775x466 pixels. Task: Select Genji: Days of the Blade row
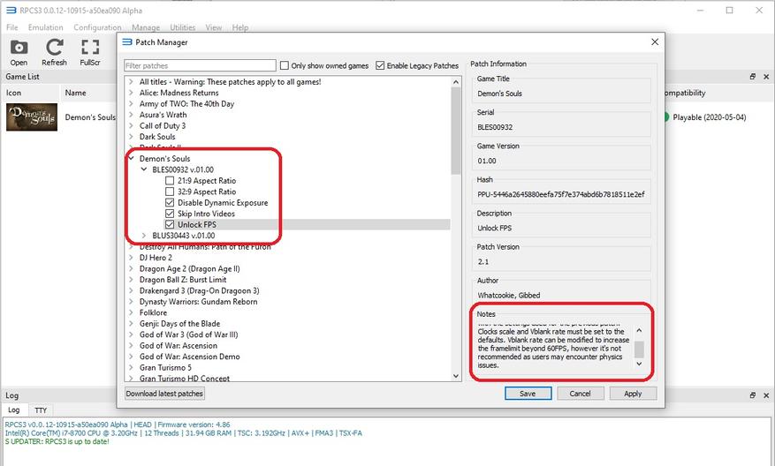point(179,323)
